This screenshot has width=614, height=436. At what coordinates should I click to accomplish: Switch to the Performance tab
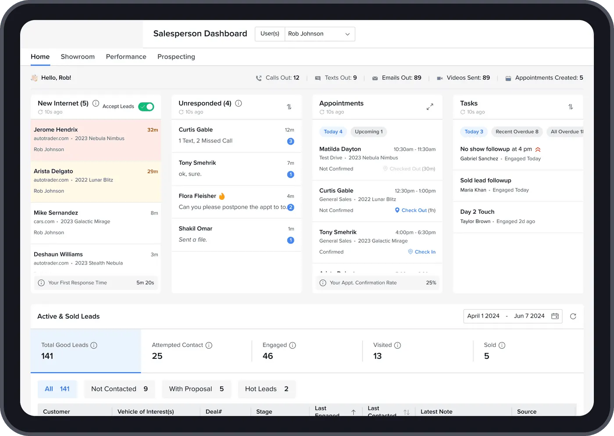pyautogui.click(x=126, y=57)
